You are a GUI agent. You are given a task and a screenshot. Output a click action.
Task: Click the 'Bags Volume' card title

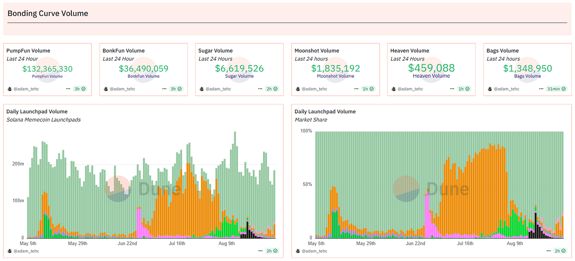coord(503,51)
